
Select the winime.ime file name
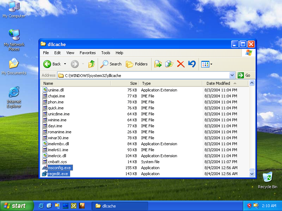click(x=57, y=120)
